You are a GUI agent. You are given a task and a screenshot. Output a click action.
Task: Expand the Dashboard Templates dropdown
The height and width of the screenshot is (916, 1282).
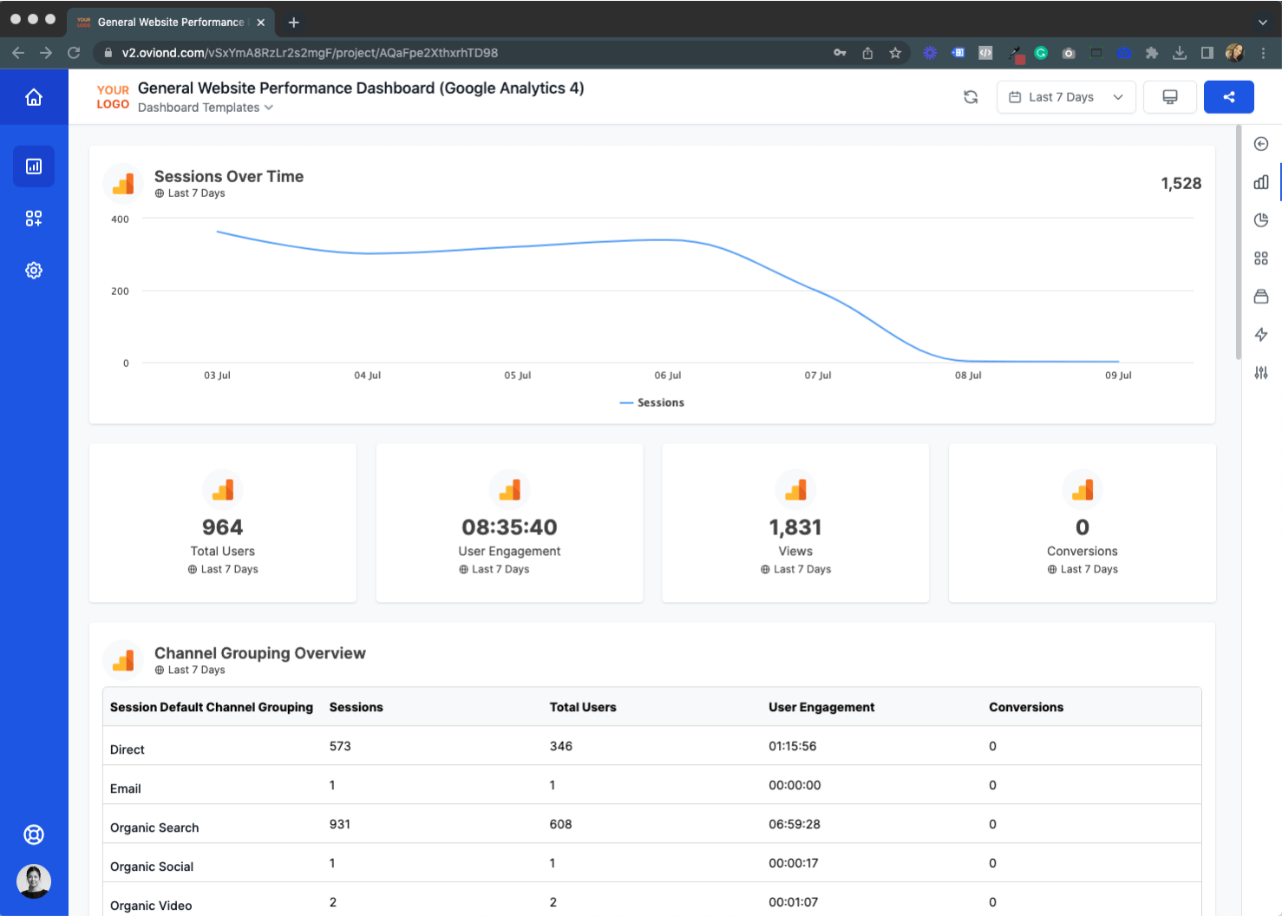click(x=206, y=107)
